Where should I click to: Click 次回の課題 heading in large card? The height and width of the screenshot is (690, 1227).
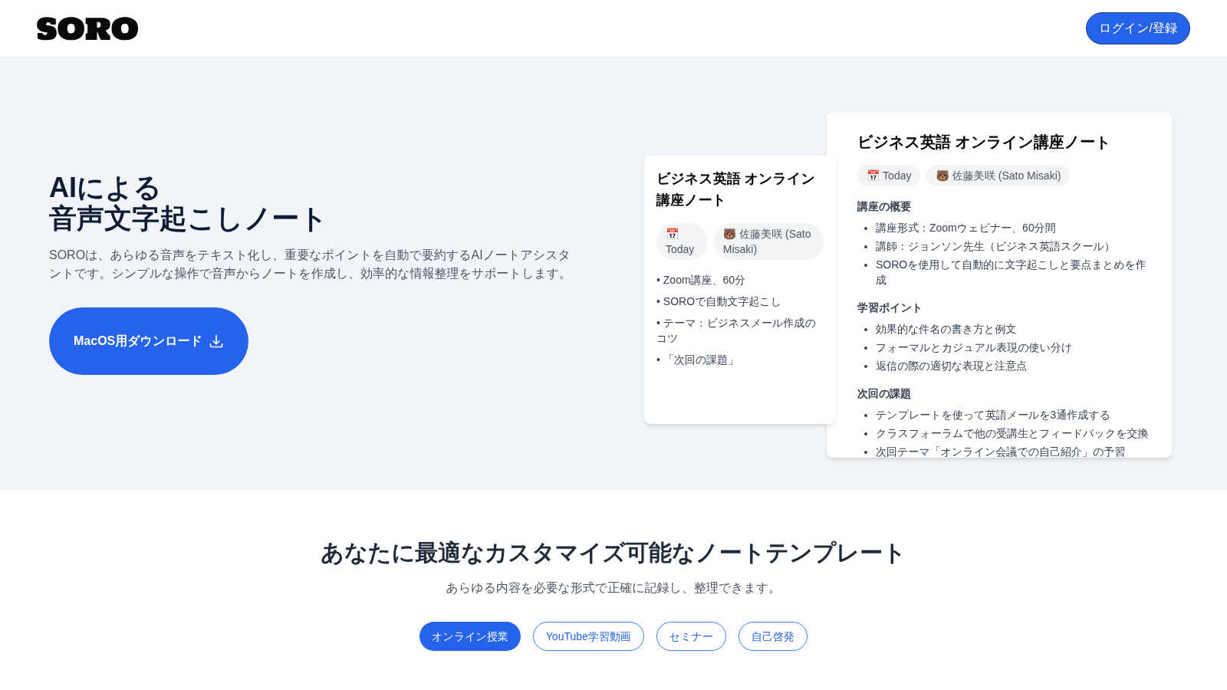tap(884, 393)
